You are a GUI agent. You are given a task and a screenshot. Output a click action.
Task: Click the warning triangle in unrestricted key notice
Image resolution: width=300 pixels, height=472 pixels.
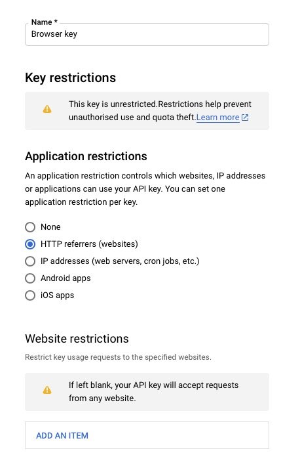pos(47,109)
